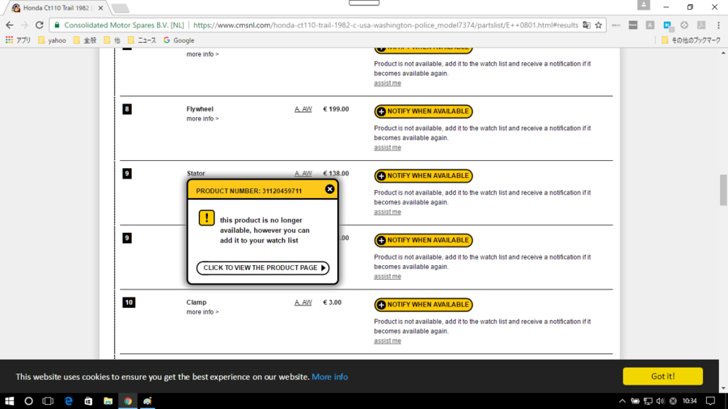
Task: Open Task View in taskbar
Action: point(48,401)
